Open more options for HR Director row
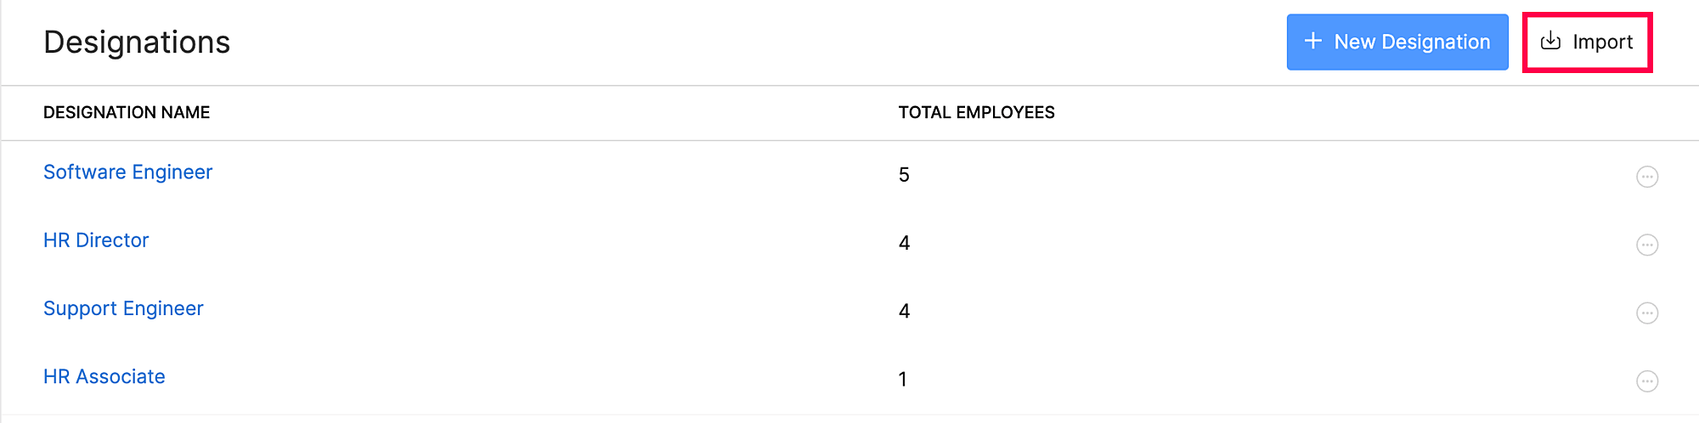Screen dimensions: 1699x423 click(x=1646, y=245)
